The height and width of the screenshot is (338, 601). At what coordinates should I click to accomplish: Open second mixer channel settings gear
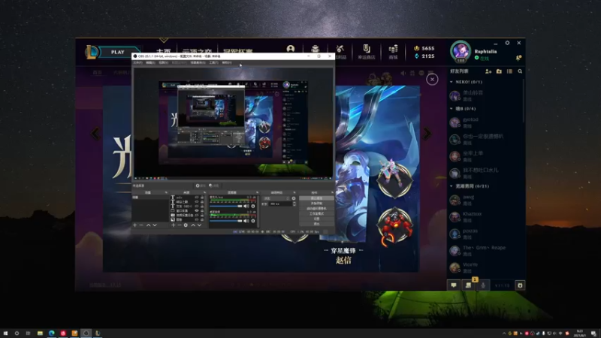(253, 221)
